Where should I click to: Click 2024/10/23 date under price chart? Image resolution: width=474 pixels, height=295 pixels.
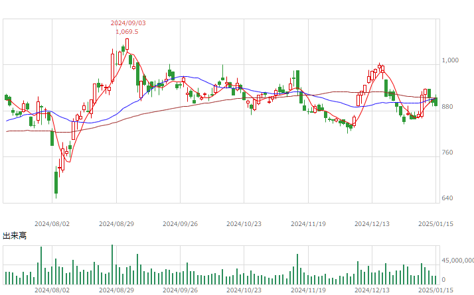coord(244,224)
